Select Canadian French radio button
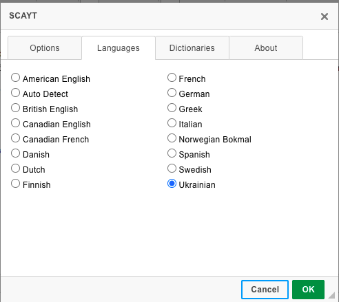This screenshot has height=302, width=339. click(15, 138)
